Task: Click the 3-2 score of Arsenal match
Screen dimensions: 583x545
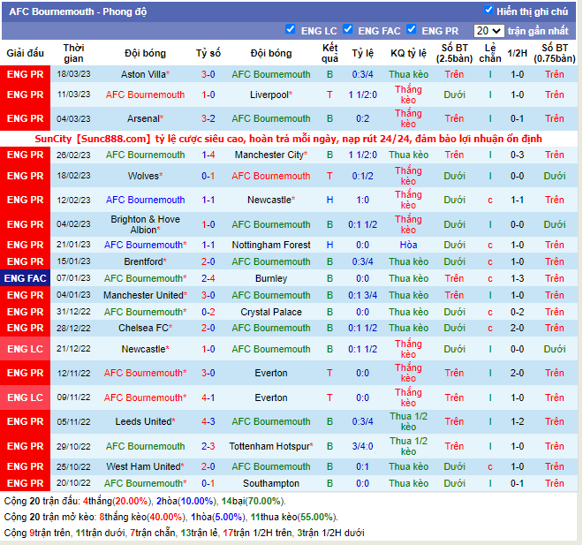Action: click(208, 118)
